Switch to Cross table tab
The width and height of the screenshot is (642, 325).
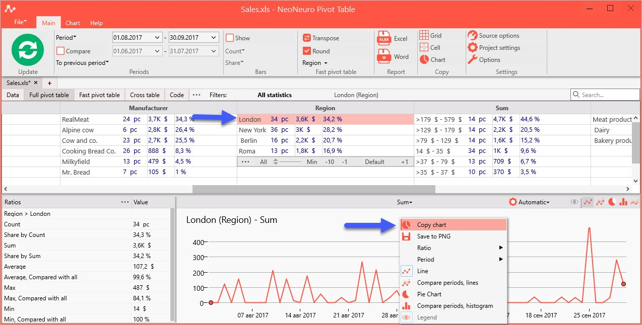coord(145,95)
